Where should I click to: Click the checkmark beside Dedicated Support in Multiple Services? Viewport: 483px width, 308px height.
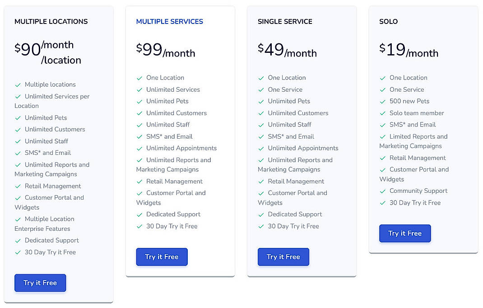(139, 214)
